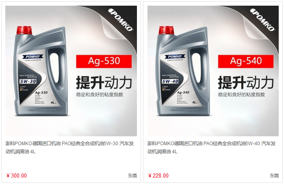Click the ¥300.00 price
The height and width of the screenshot is (184, 284).
17,176
